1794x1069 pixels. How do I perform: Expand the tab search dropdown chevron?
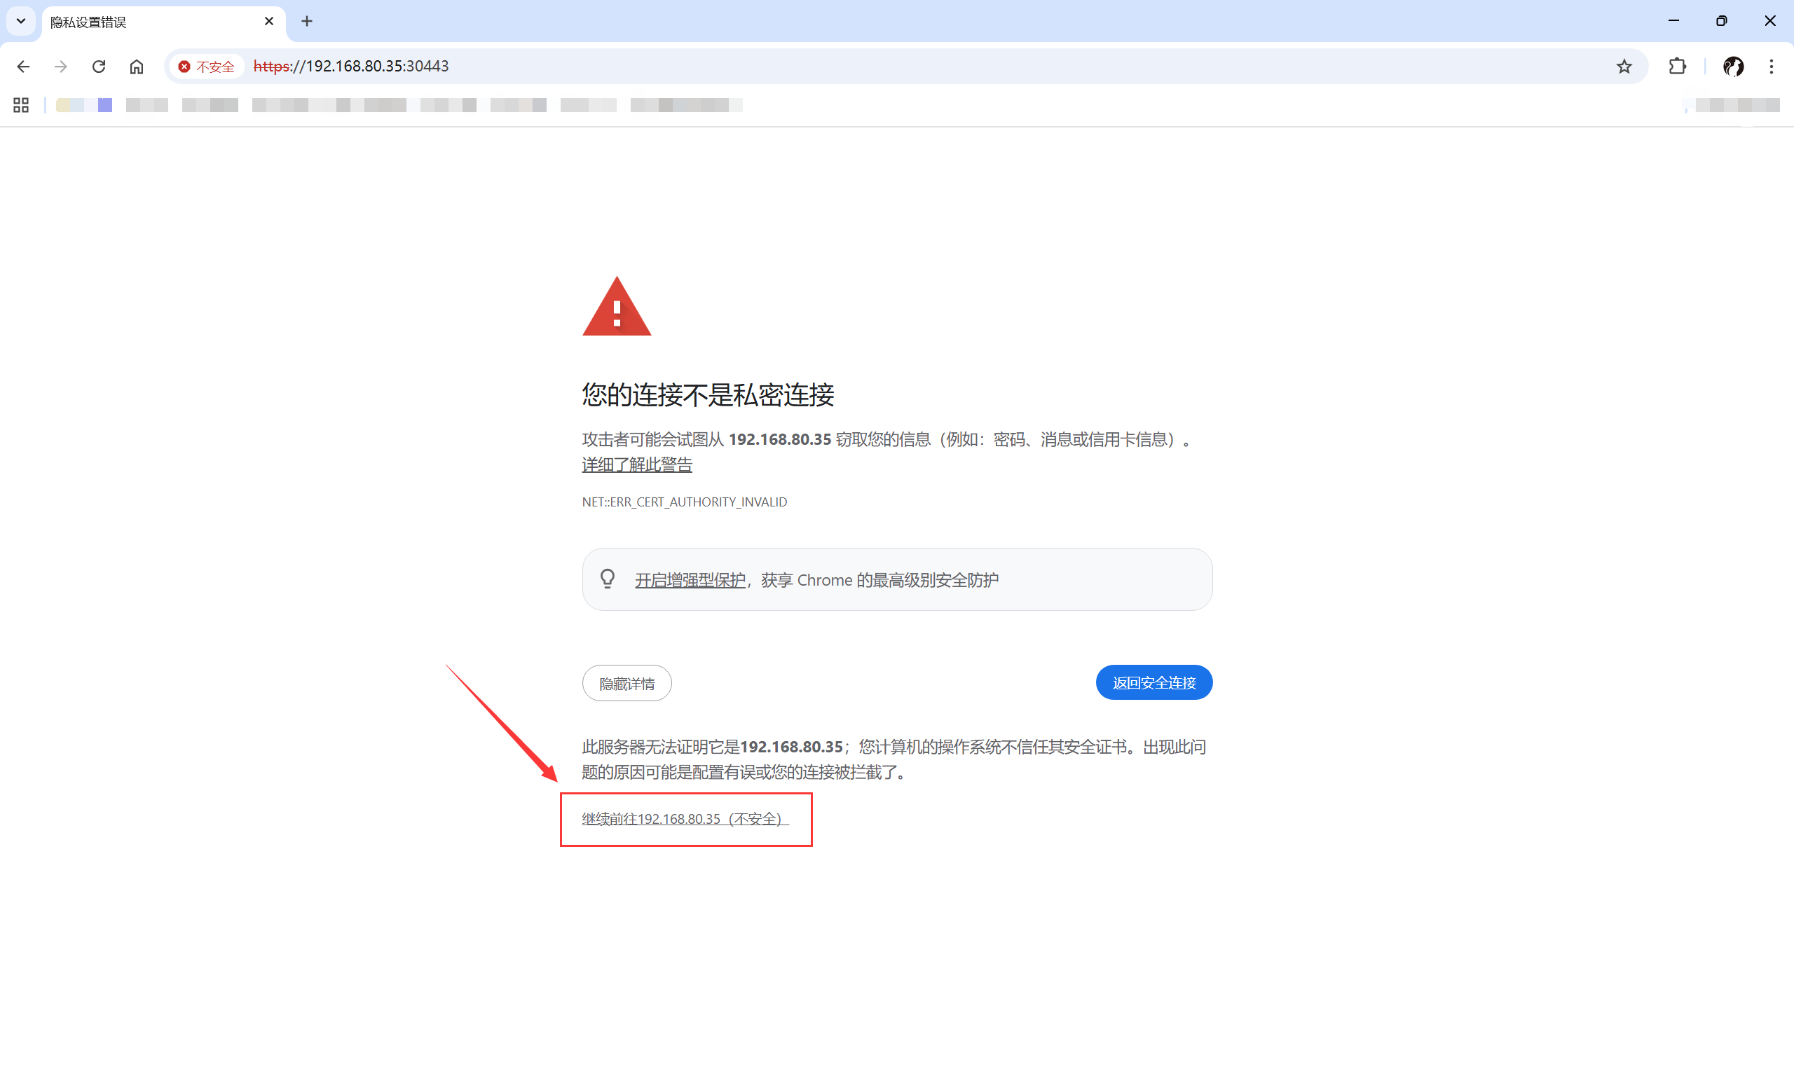[21, 21]
